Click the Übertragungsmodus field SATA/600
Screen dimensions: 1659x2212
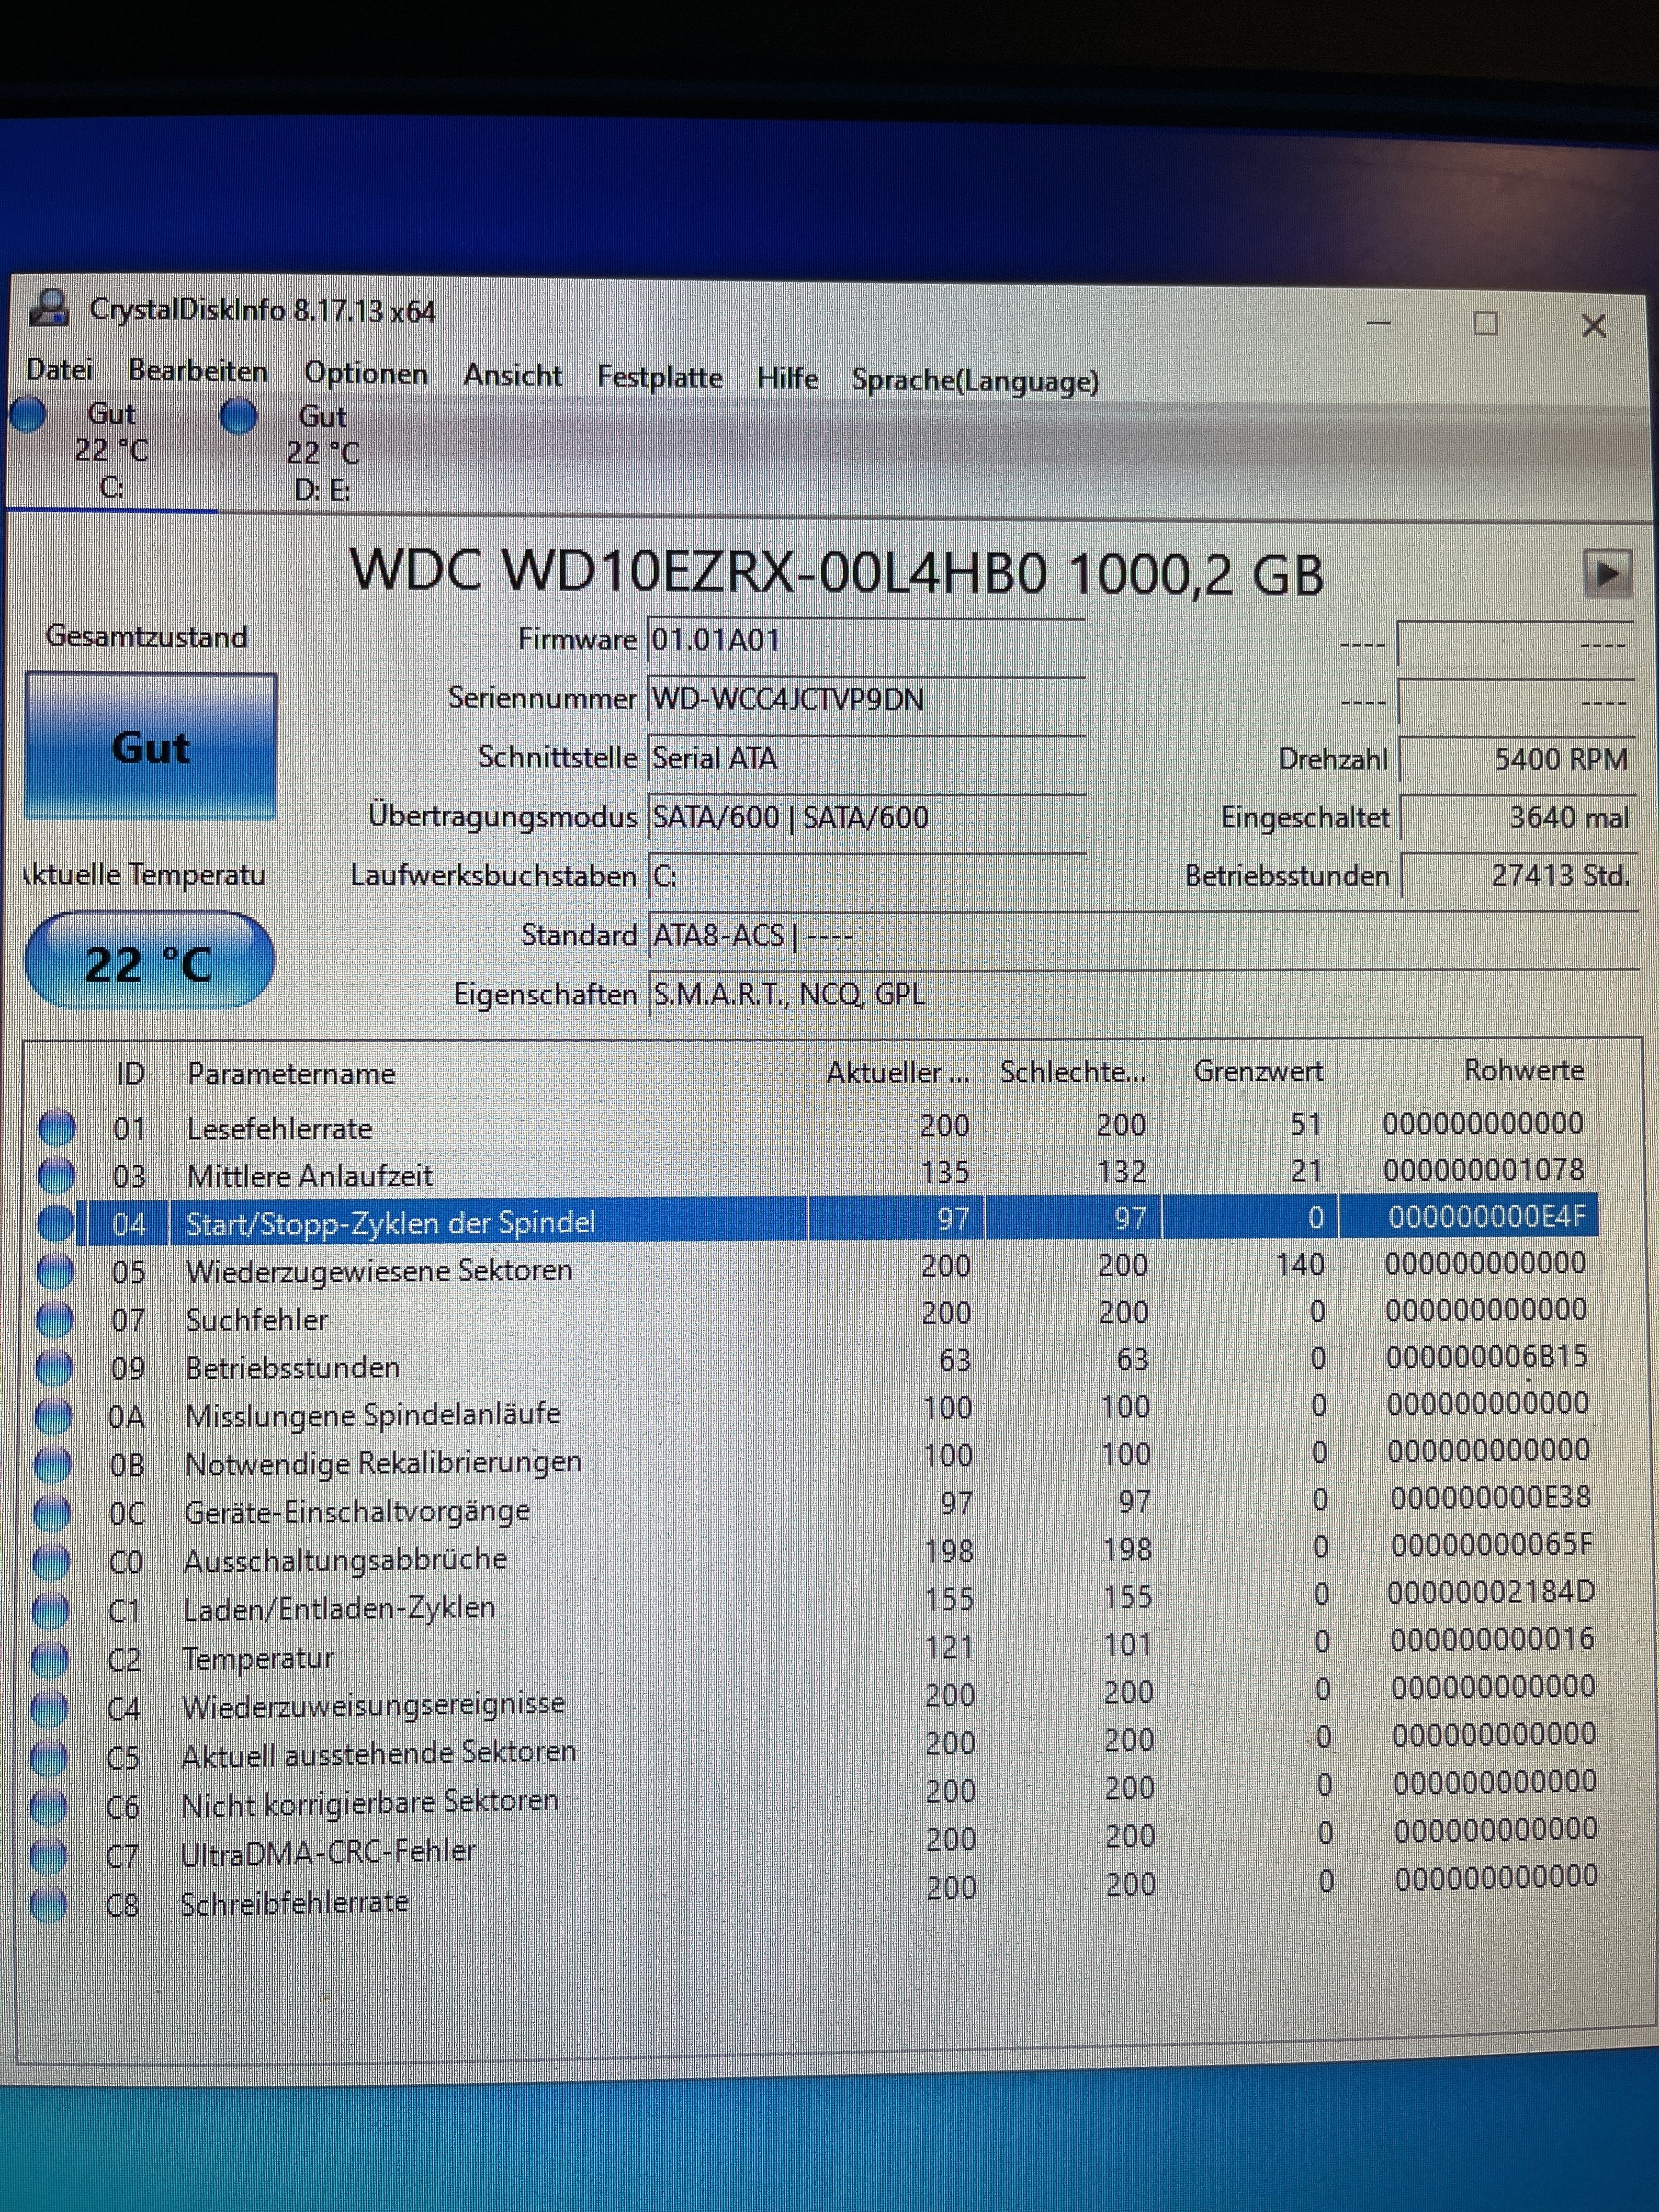point(866,817)
